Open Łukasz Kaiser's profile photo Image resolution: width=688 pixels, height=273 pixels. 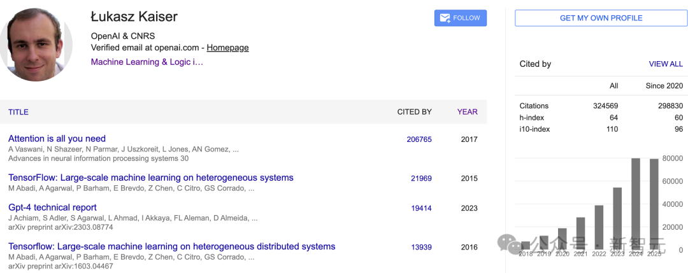coord(35,45)
